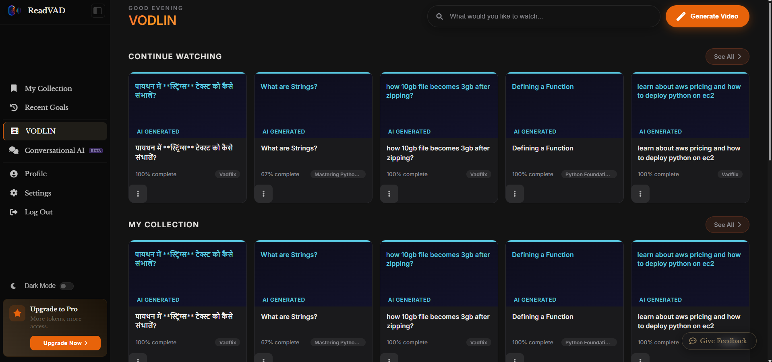Select VODLIN in the sidebar
Viewport: 772px width, 362px height.
click(55, 131)
